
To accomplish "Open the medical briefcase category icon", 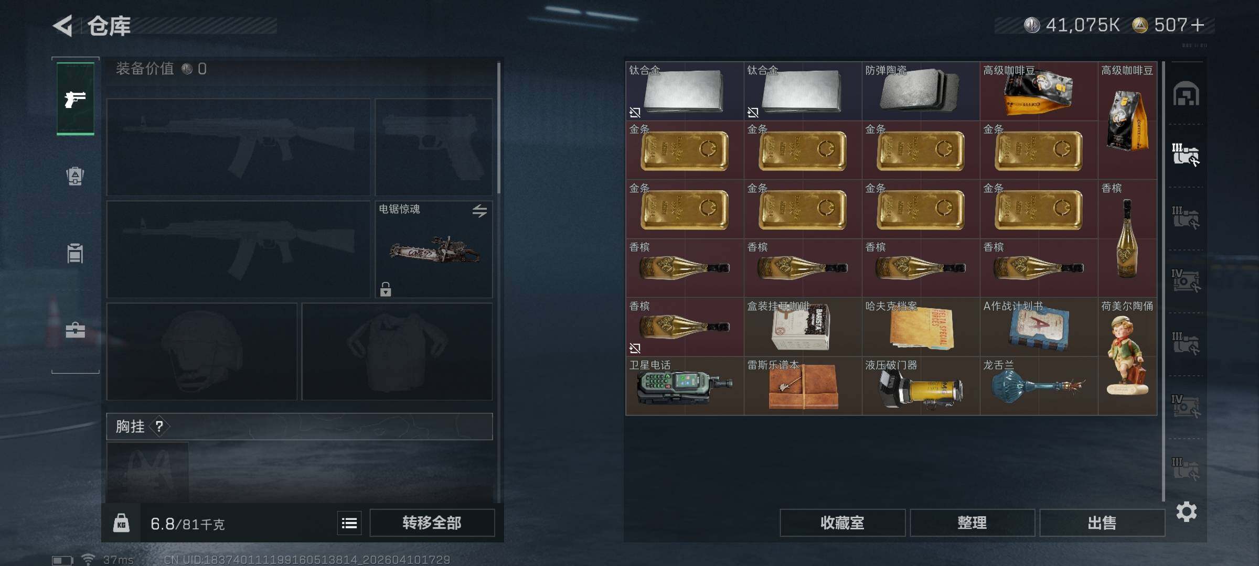I will [x=75, y=330].
